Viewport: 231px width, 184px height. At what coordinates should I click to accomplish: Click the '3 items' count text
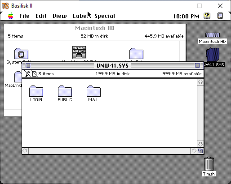point(46,74)
